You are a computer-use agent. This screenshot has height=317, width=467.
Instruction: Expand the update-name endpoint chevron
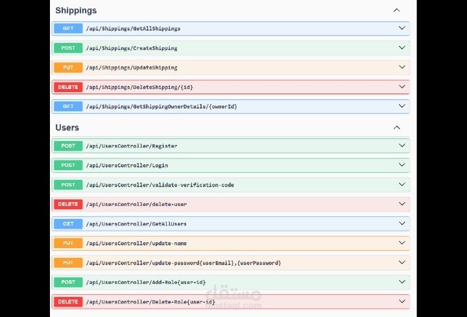click(x=401, y=243)
